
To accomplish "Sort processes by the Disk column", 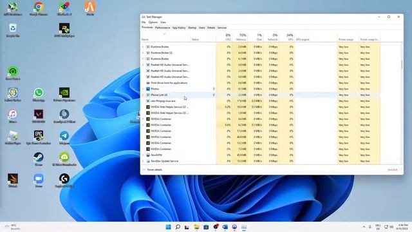I will pyautogui.click(x=256, y=37).
